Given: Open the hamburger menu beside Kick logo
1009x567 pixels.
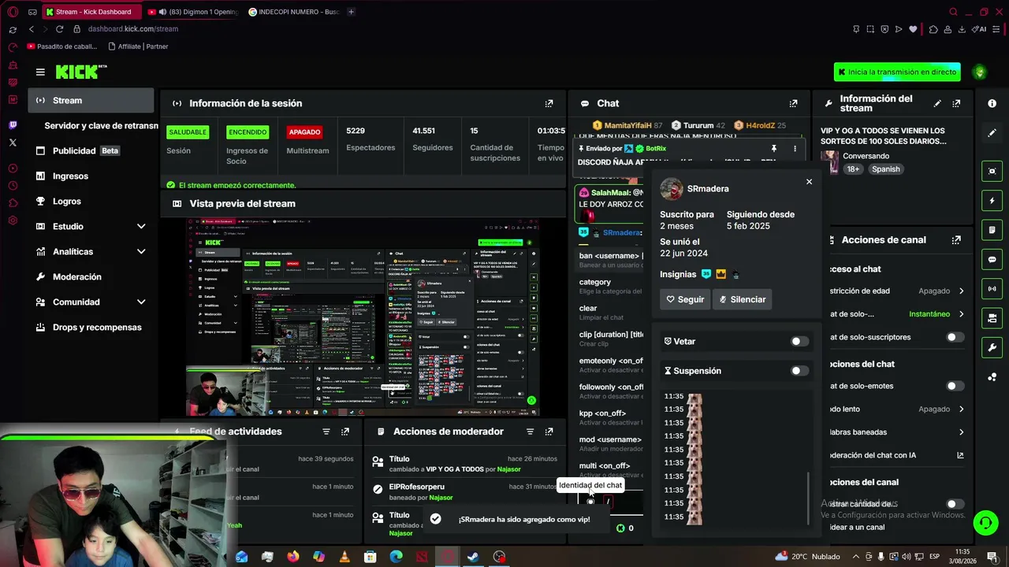Looking at the screenshot, I should (x=40, y=72).
